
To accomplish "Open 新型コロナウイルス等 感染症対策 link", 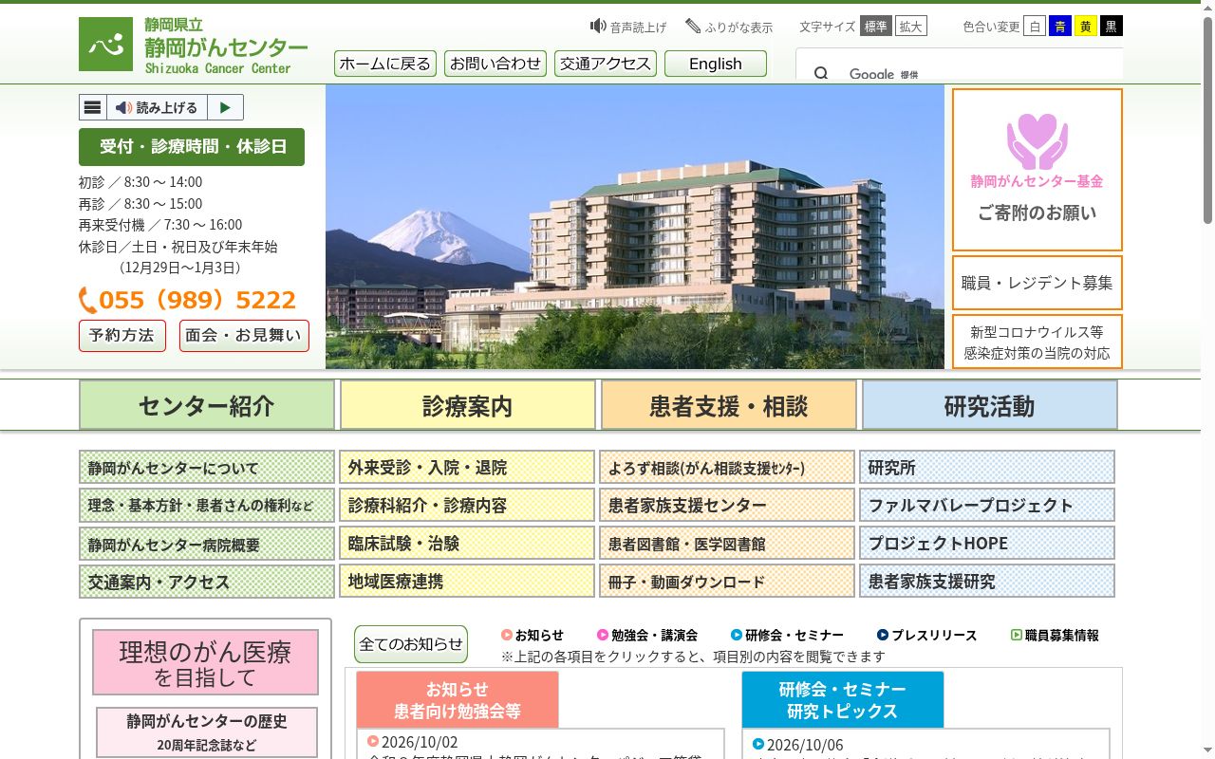I will (1037, 342).
